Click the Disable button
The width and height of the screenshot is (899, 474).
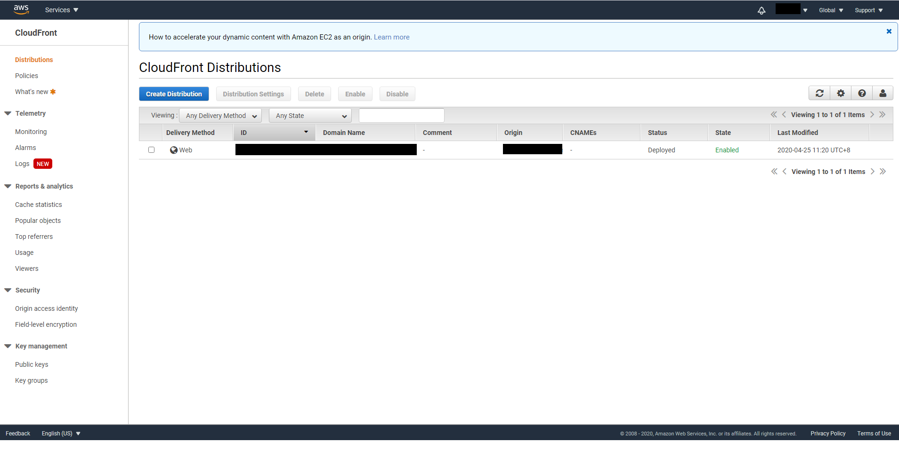(397, 94)
